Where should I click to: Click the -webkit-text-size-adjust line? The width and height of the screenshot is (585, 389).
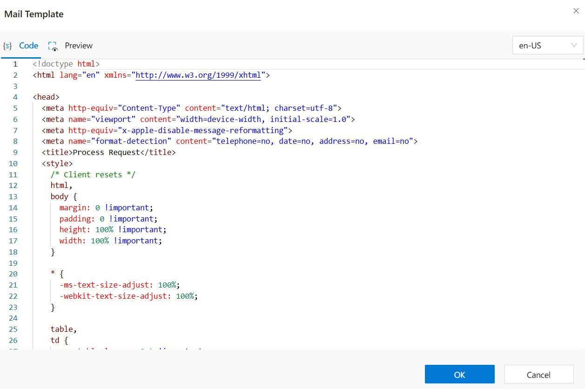[129, 296]
